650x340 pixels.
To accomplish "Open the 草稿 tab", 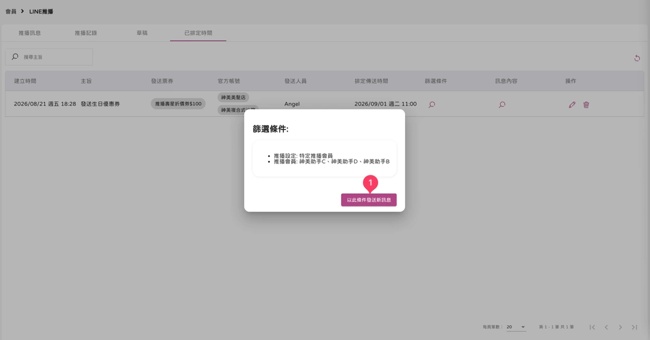I will click(142, 33).
